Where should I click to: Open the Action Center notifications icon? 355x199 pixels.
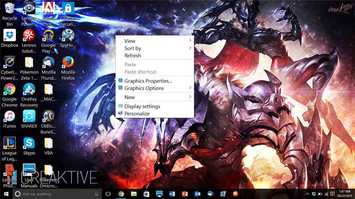pos(332,194)
